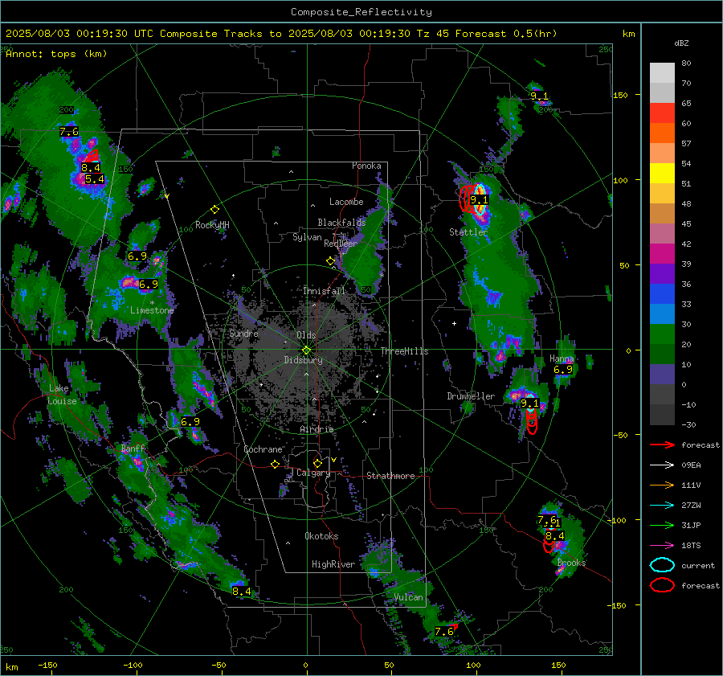The width and height of the screenshot is (723, 676).
Task: Click the Vulcan town label
Action: tap(408, 597)
